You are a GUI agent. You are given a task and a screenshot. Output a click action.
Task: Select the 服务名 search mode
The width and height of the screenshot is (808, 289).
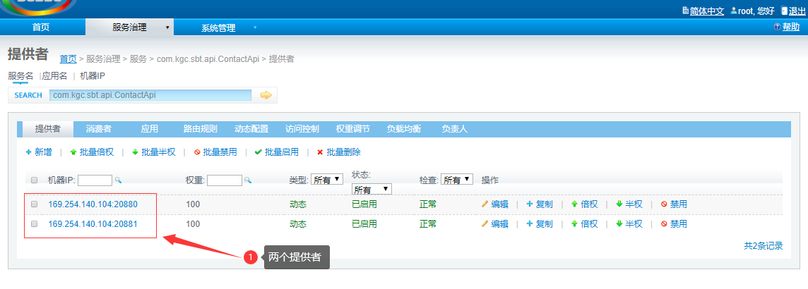click(x=20, y=75)
